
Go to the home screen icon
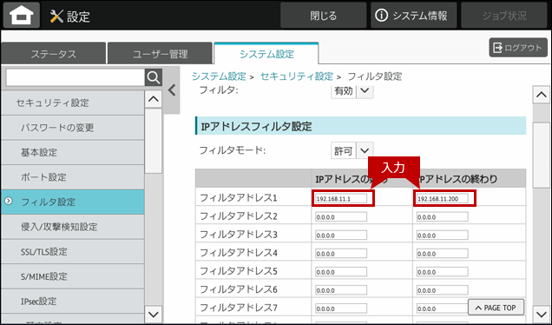point(22,15)
